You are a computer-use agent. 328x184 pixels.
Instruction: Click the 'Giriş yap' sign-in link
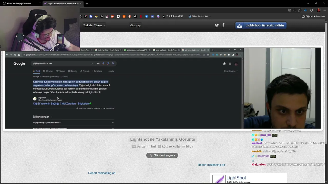pos(135,25)
